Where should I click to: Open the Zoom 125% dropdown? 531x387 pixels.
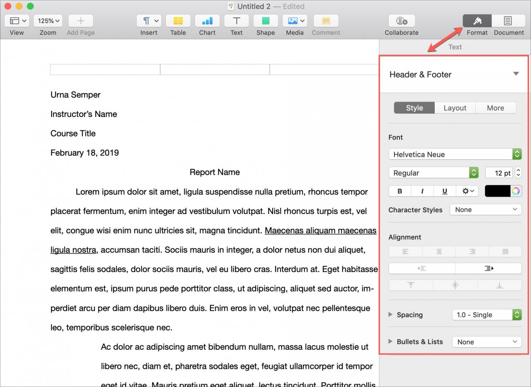[48, 21]
